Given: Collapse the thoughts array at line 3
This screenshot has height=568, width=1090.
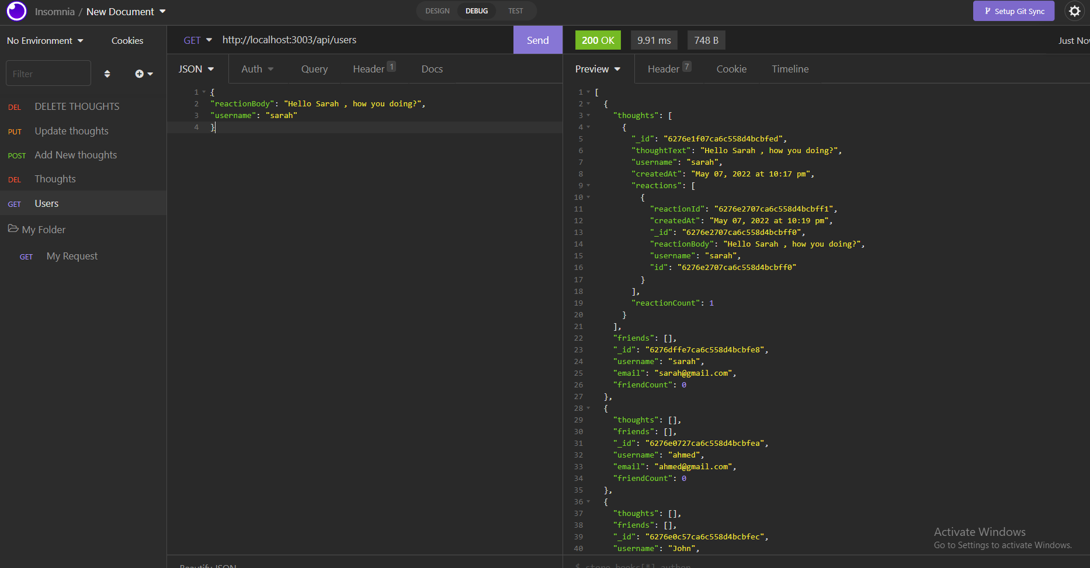Looking at the screenshot, I should pyautogui.click(x=588, y=116).
